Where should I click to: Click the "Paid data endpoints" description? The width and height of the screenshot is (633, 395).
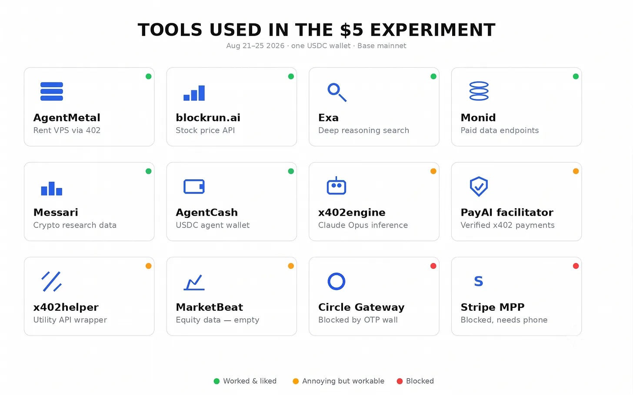500,130
